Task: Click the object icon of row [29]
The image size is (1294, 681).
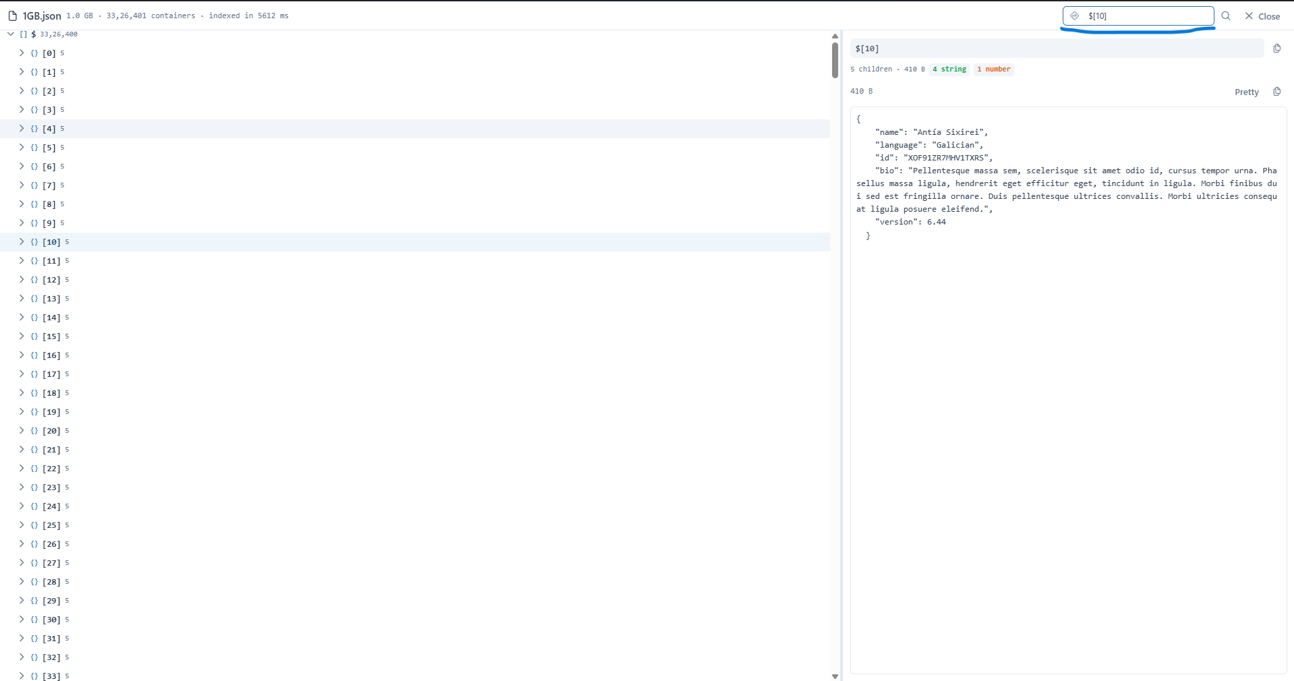Action: (x=34, y=601)
